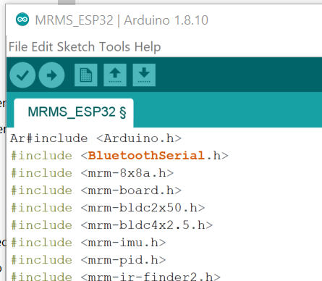The image size is (322, 281).
Task: Open the Tools menu
Action: pos(114,46)
